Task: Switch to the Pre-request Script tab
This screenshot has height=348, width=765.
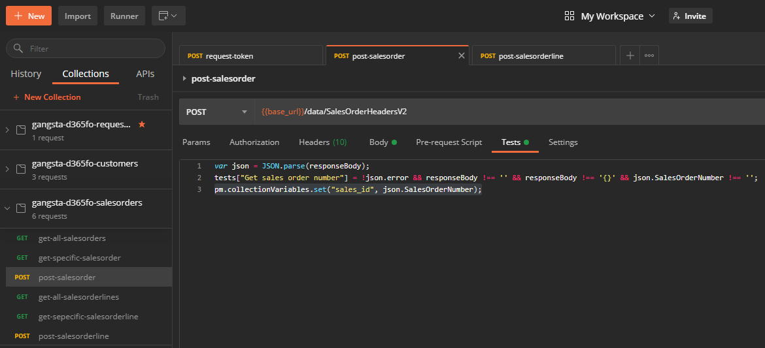Action: 449,142
